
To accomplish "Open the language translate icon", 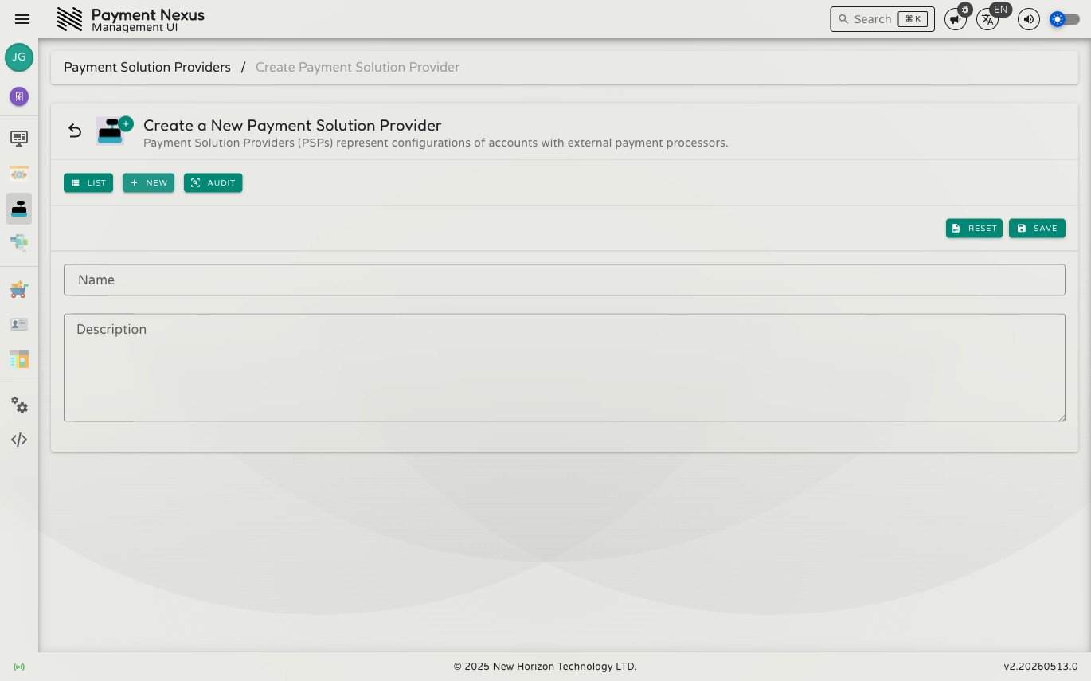I will 987,19.
